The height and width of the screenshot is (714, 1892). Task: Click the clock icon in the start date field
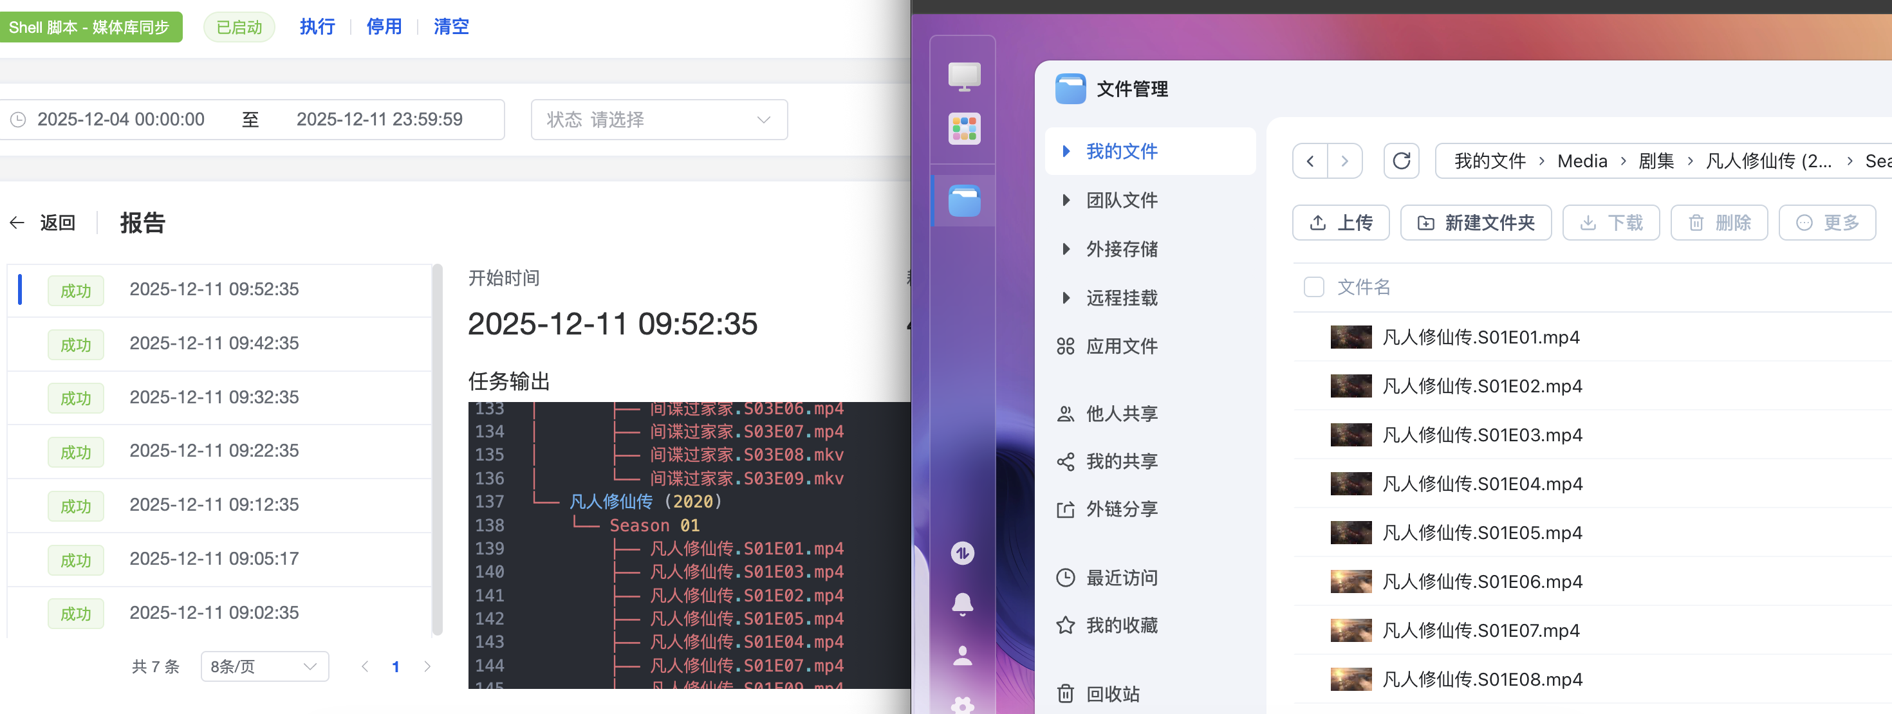click(21, 119)
